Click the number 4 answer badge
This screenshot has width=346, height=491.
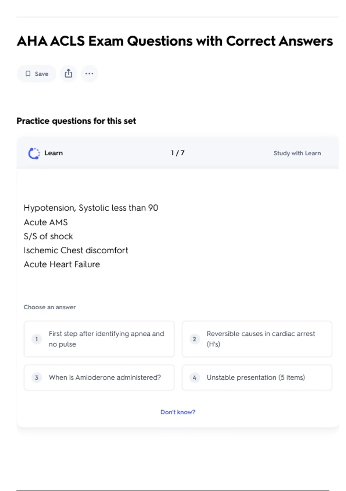tap(195, 377)
